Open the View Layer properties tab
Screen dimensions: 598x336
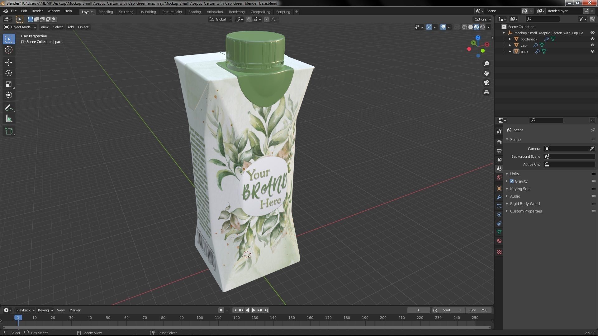point(499,160)
